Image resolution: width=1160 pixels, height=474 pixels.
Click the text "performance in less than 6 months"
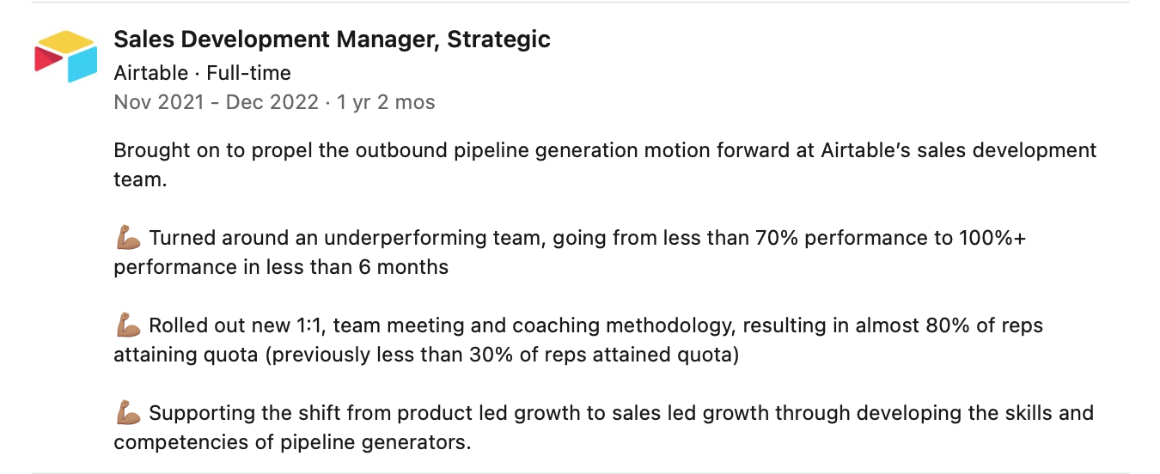pyautogui.click(x=281, y=267)
